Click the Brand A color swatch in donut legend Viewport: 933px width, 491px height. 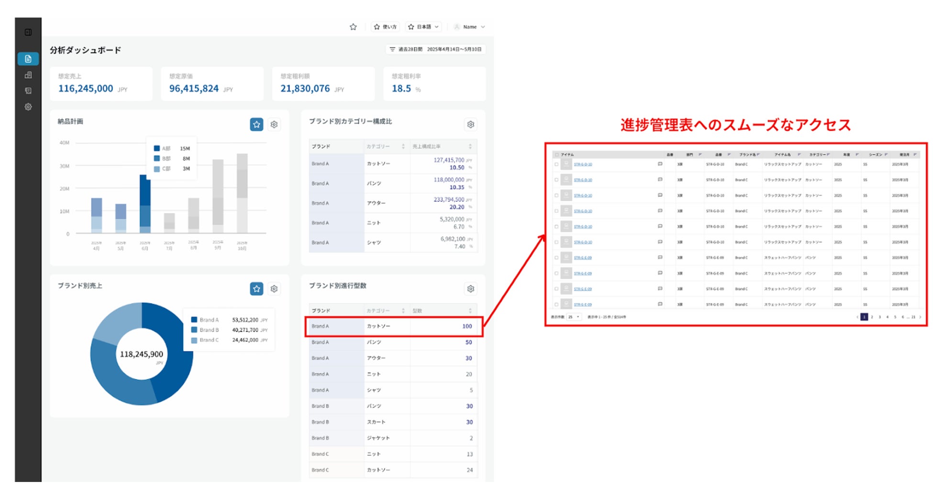tap(194, 320)
